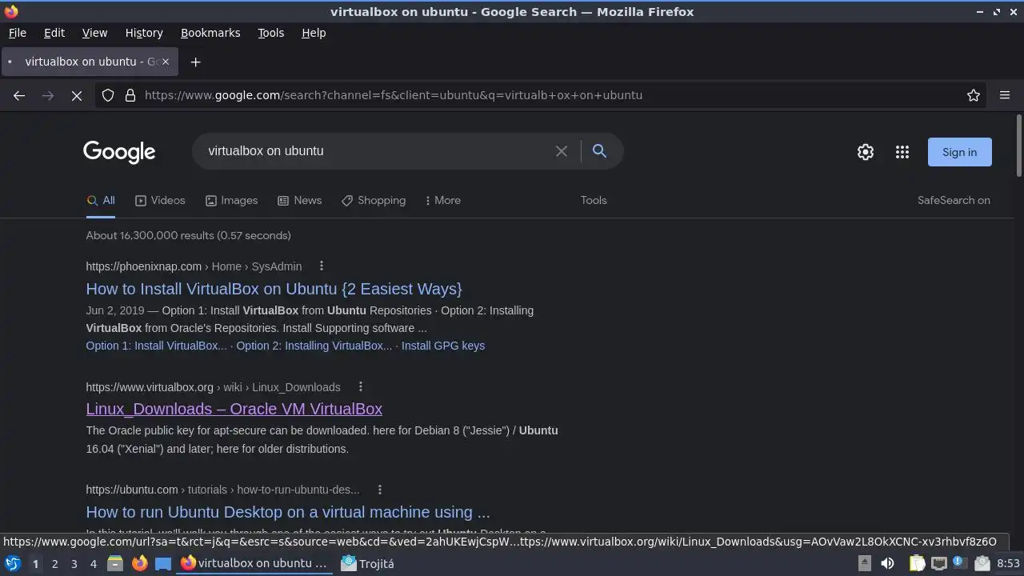
Task: Click the results count text
Action: [x=188, y=235]
